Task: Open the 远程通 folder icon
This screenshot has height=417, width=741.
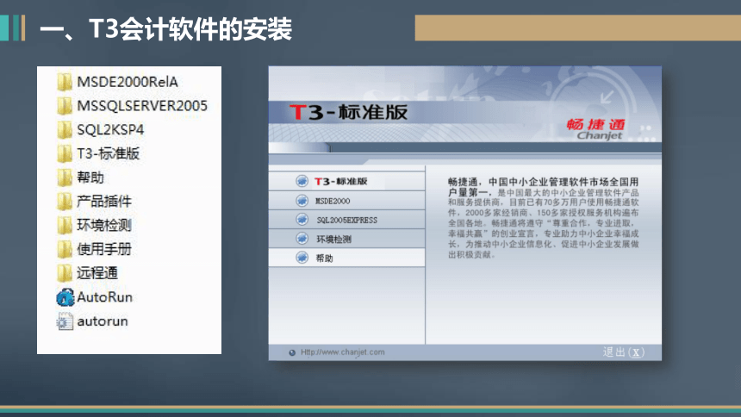Action: click(x=65, y=273)
